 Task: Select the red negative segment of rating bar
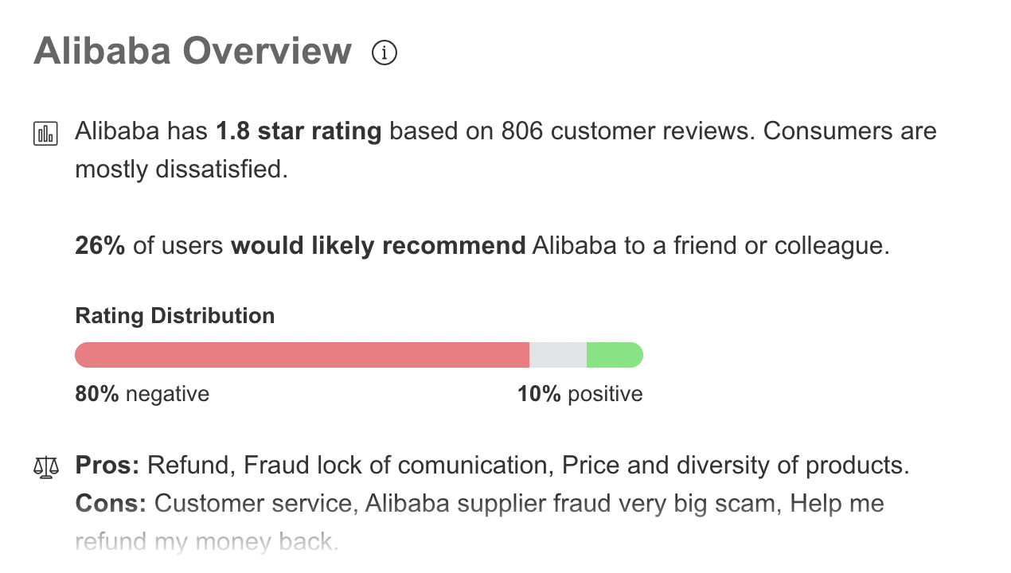(x=303, y=355)
